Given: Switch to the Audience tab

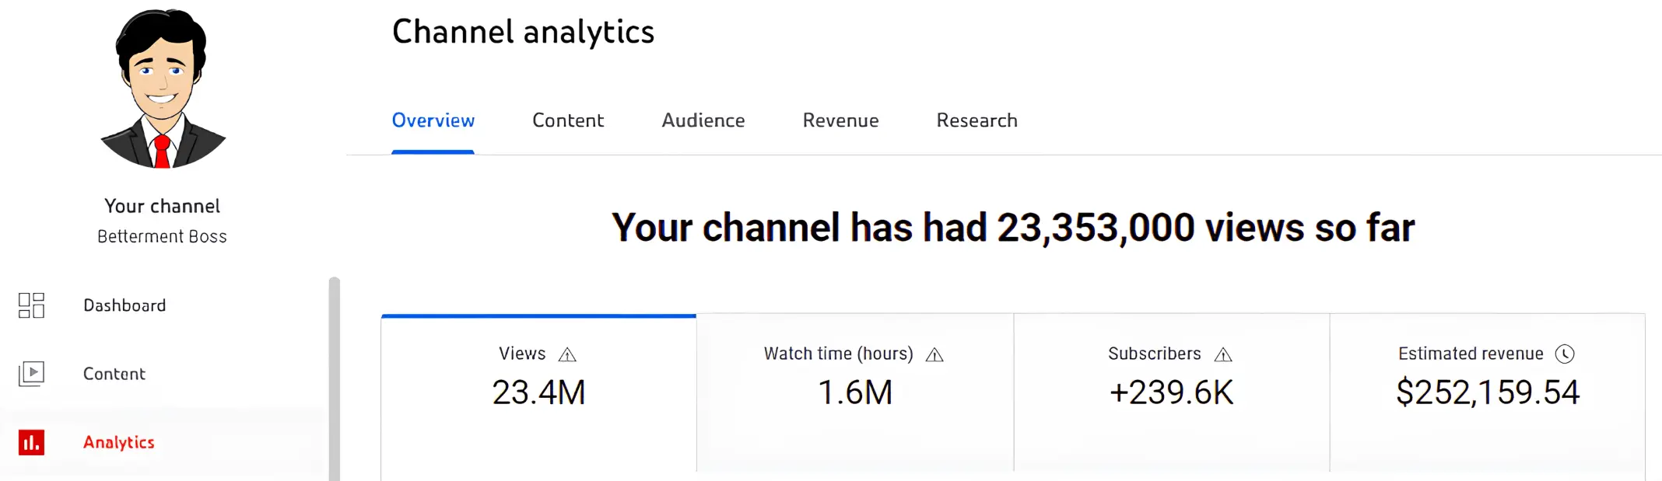Looking at the screenshot, I should pos(703,120).
